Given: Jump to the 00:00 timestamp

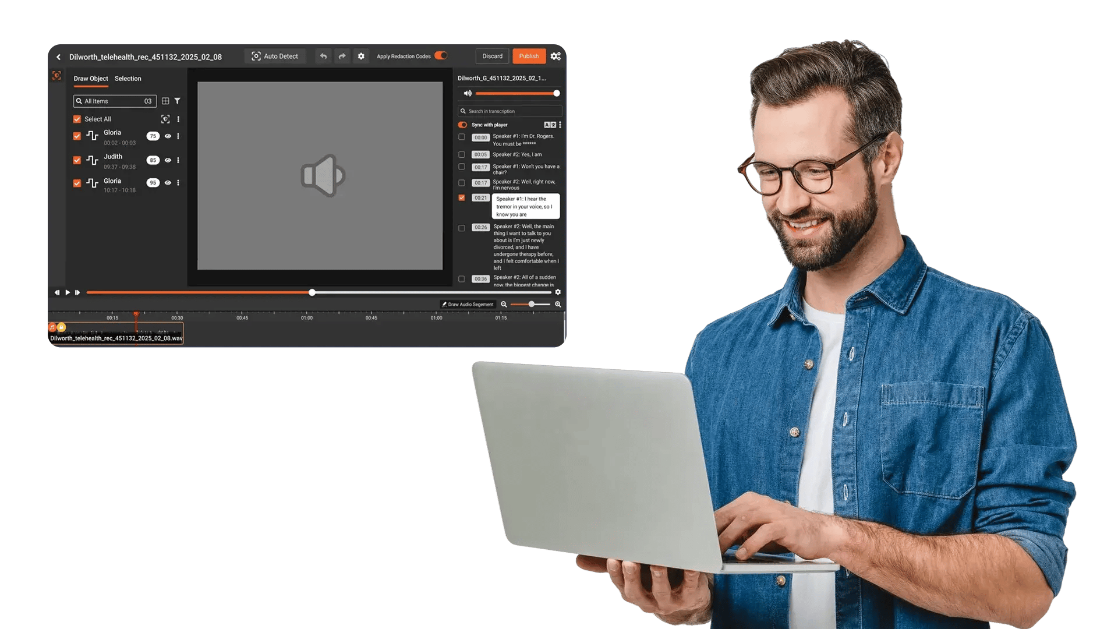Looking at the screenshot, I should [x=480, y=137].
